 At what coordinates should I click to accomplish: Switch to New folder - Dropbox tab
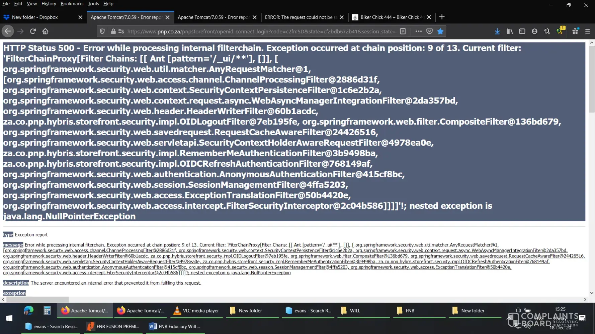(x=44, y=17)
